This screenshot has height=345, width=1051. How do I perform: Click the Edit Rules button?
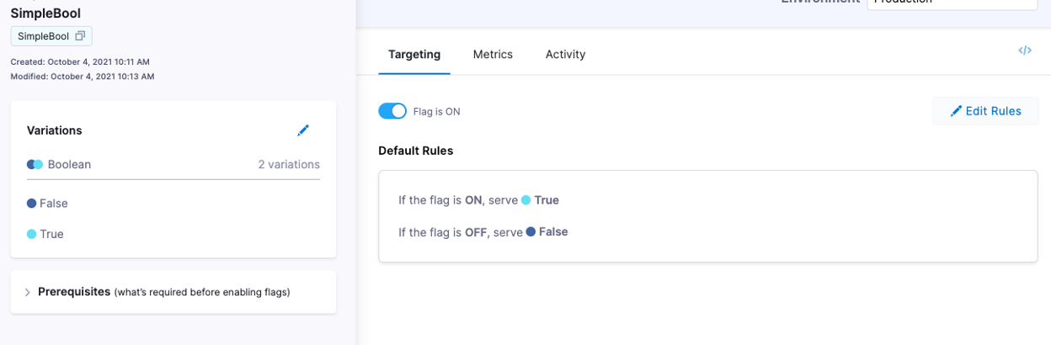(985, 111)
